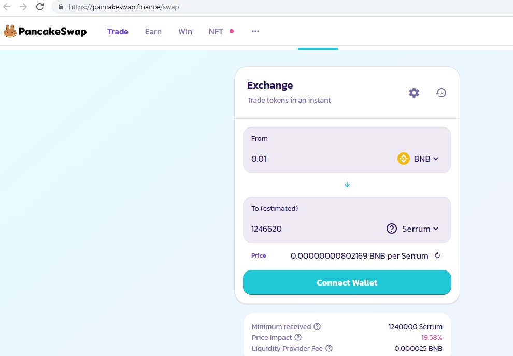Invert the price with the swap-arrows icon
The image size is (513, 356).
[x=437, y=255]
